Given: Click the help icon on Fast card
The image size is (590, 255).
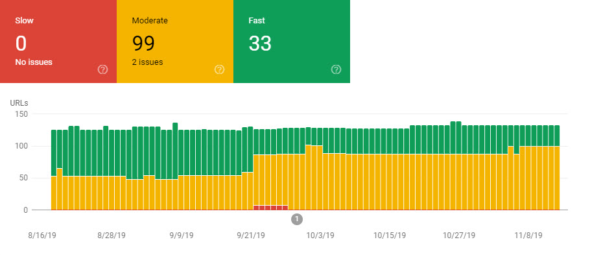Looking at the screenshot, I should [x=336, y=69].
